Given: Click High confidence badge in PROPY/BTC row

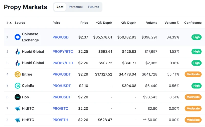Looking at the screenshot, I should coord(196,52).
